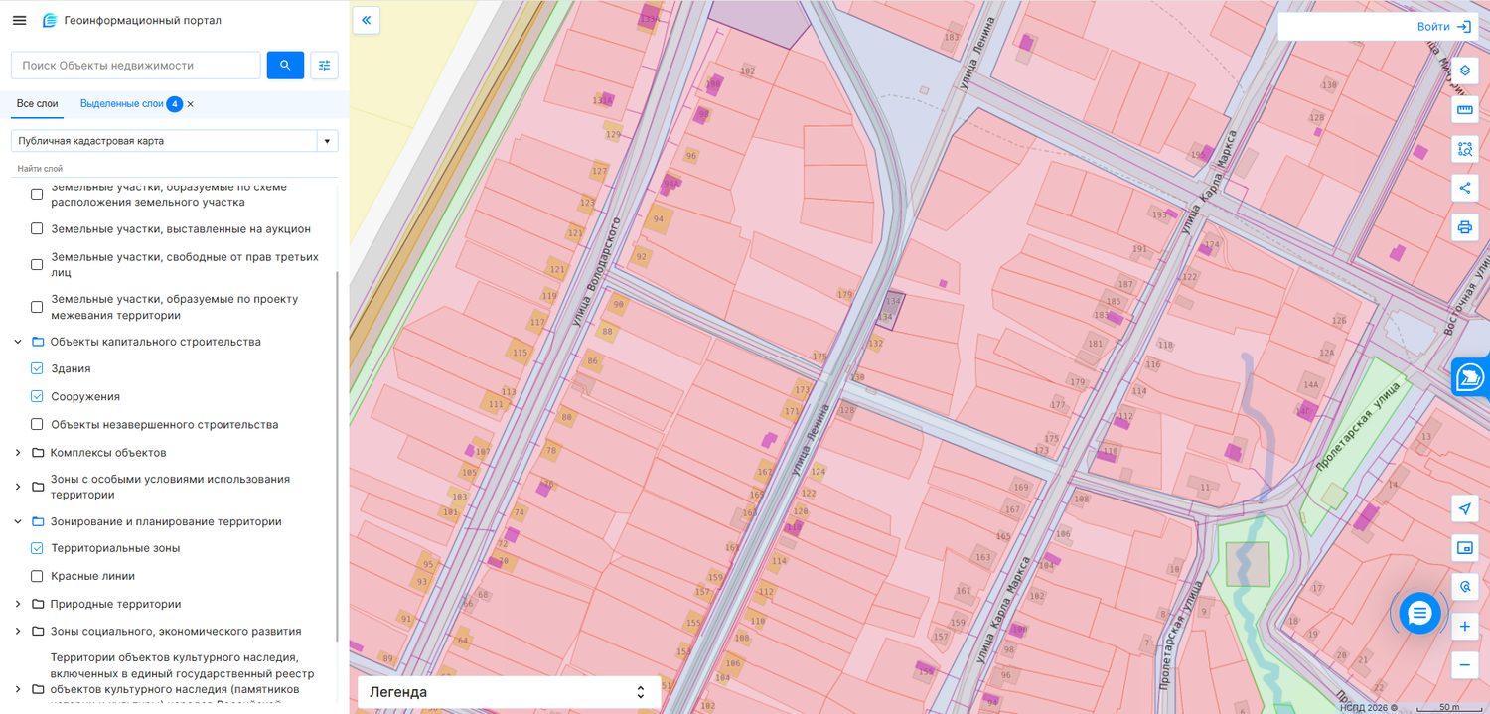Open the map layers icon
Image resolution: width=1490 pixels, height=714 pixels.
(1464, 71)
